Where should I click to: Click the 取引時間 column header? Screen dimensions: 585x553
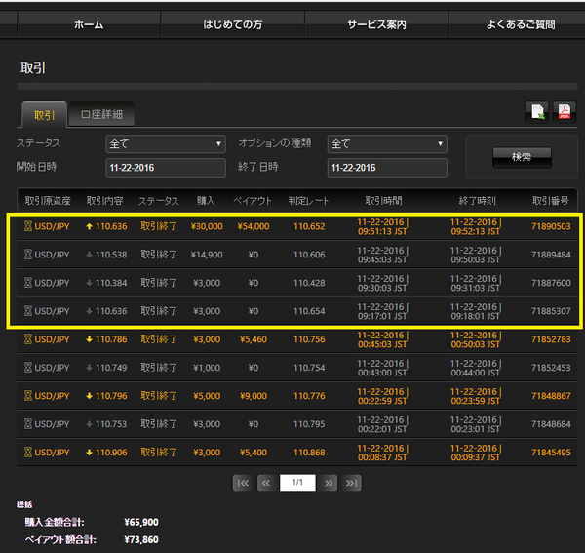tap(383, 201)
